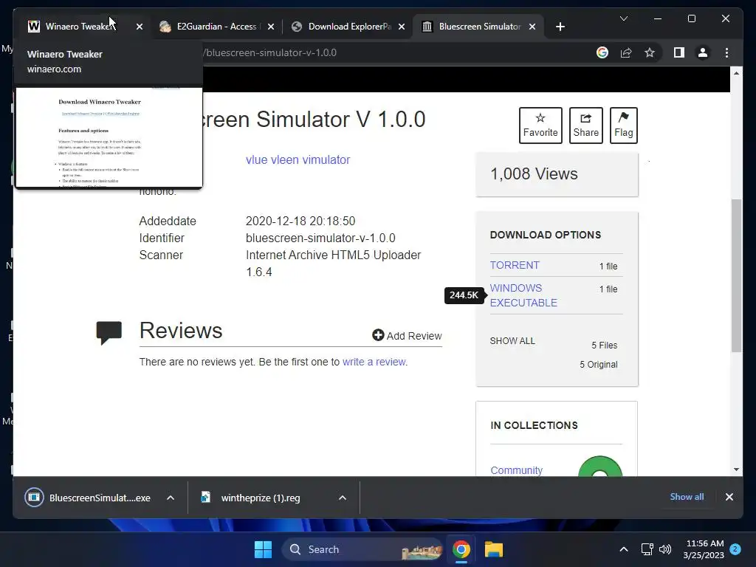
Task: Open the Chrome profile menu
Action: [x=703, y=52]
